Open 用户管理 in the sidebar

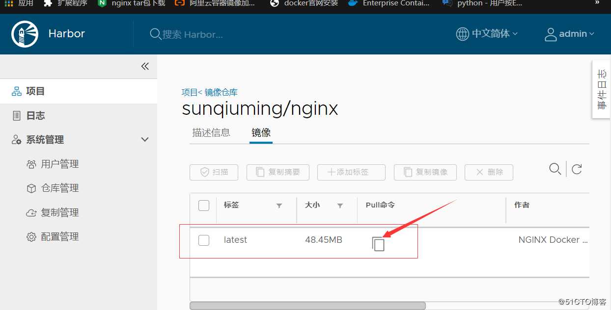pos(60,164)
